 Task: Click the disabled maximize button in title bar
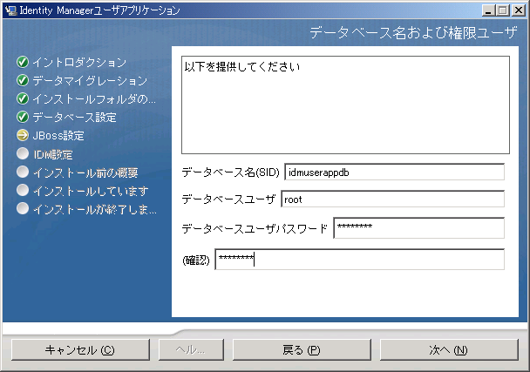(x=503, y=10)
